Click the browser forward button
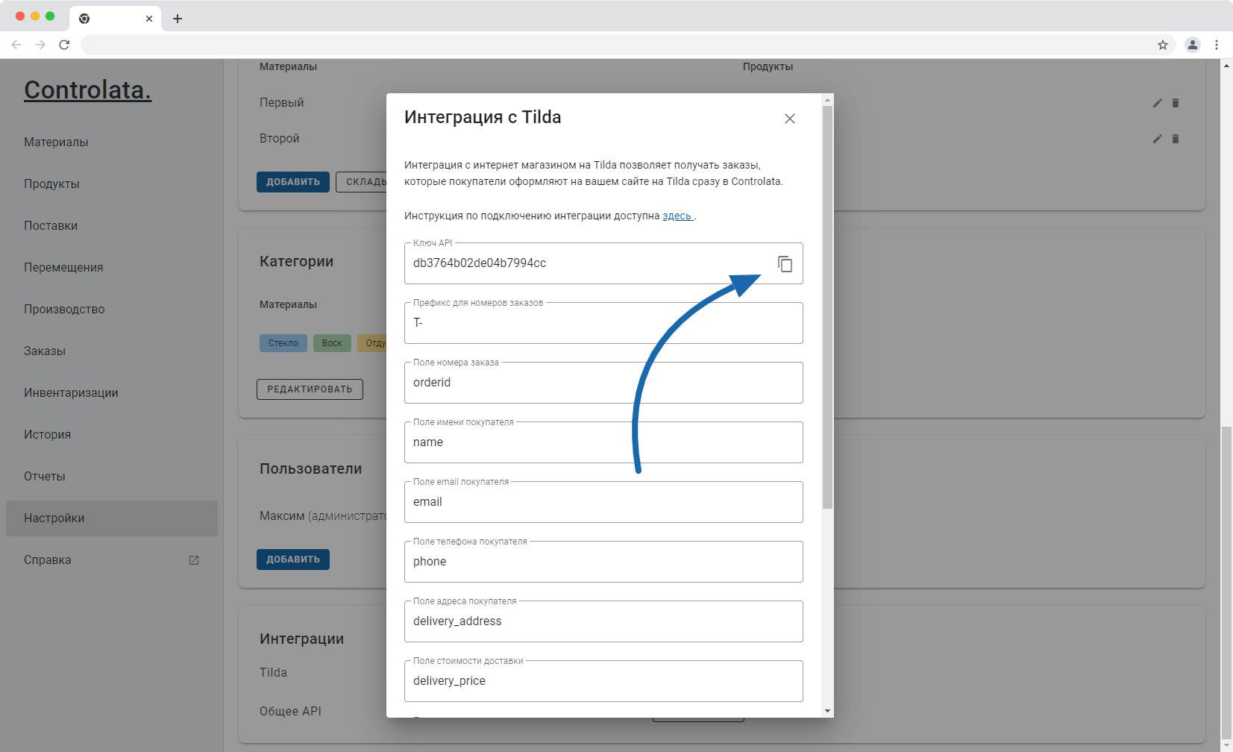This screenshot has width=1233, height=752. point(40,45)
